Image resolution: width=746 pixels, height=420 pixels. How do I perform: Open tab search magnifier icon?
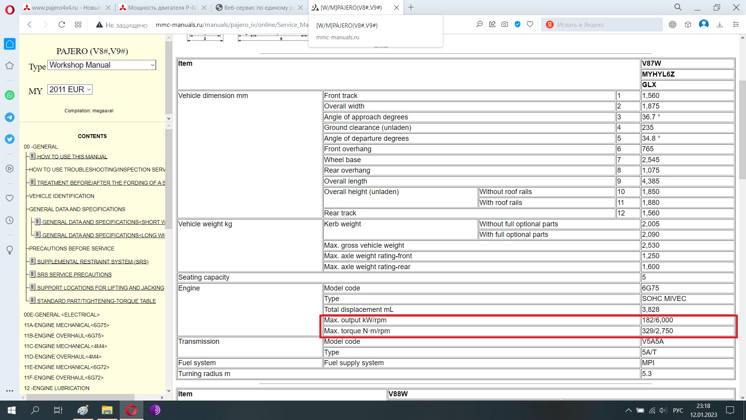pos(678,7)
